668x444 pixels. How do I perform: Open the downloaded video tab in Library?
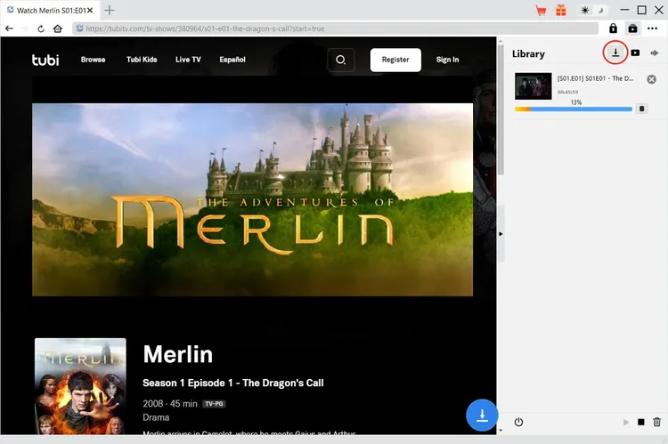(x=635, y=53)
